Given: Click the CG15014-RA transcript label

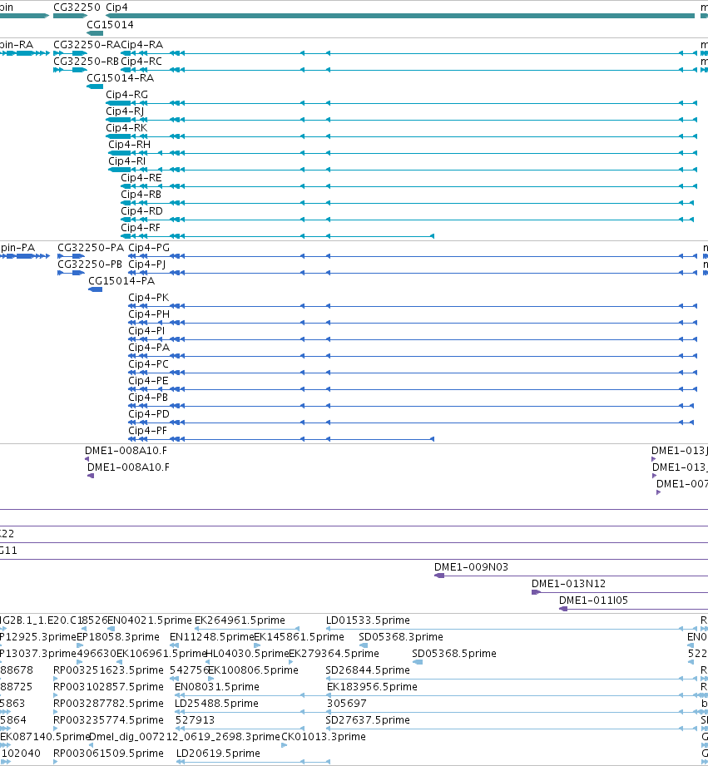Looking at the screenshot, I should pyautogui.click(x=120, y=77).
